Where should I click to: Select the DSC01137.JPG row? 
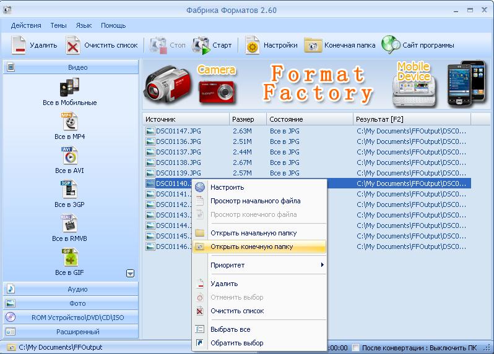pyautogui.click(x=307, y=152)
